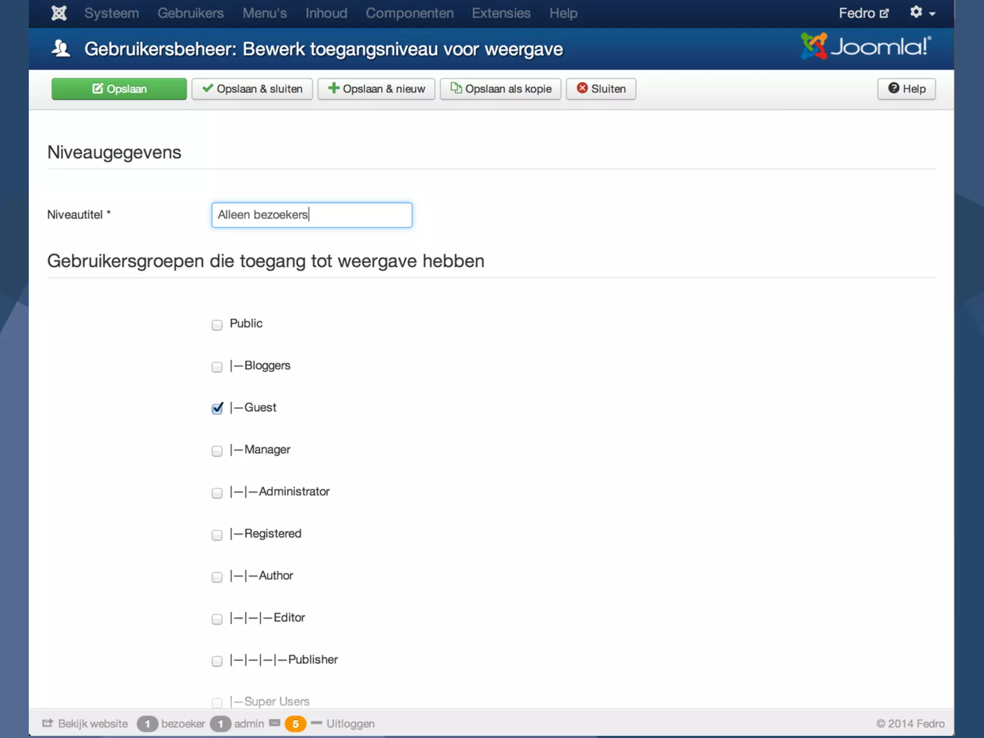The image size is (984, 738).
Task: Open the Componenten menu
Action: coord(409,13)
